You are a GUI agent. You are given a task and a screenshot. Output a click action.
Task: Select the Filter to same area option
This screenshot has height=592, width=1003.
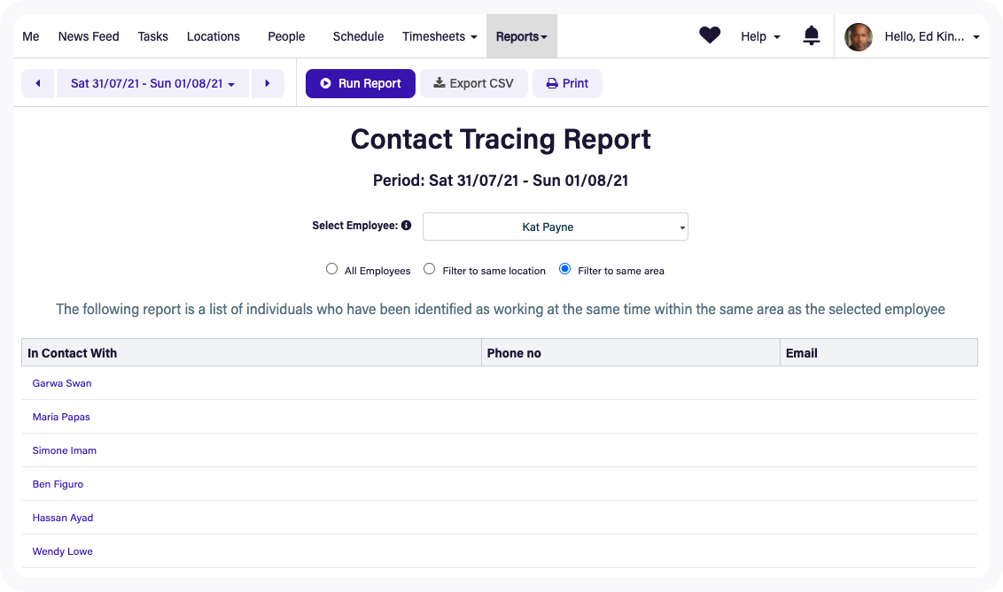tap(564, 268)
